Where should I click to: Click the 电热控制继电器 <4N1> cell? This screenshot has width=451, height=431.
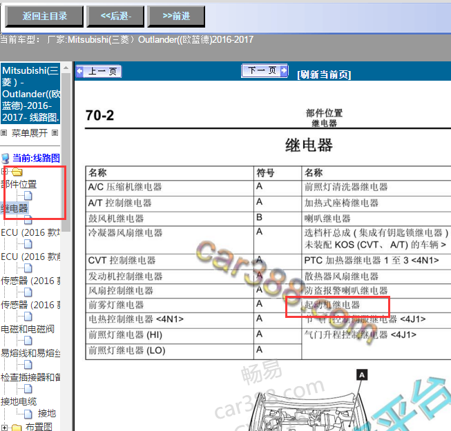pyautogui.click(x=169, y=320)
